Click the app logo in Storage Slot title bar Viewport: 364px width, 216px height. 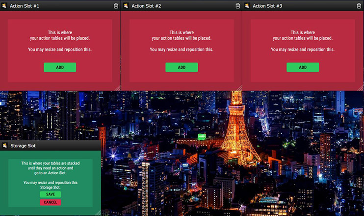pos(5,145)
